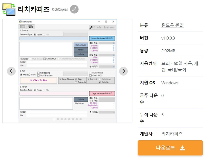Select Folder radio in Source Selection Type
The width and height of the screenshot is (205, 159).
click(x=35, y=35)
